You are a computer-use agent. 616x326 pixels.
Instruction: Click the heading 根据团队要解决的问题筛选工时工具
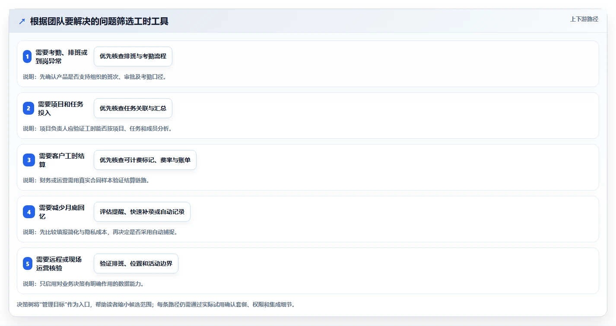pos(99,22)
